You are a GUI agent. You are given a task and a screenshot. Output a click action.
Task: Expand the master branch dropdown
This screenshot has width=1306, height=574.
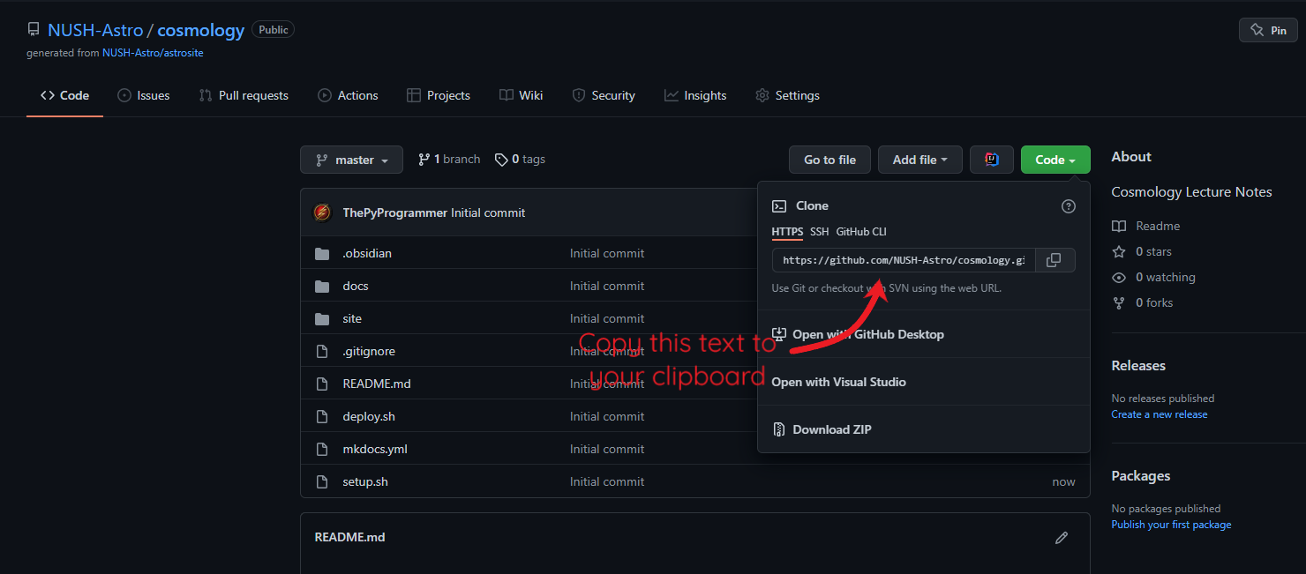click(351, 160)
